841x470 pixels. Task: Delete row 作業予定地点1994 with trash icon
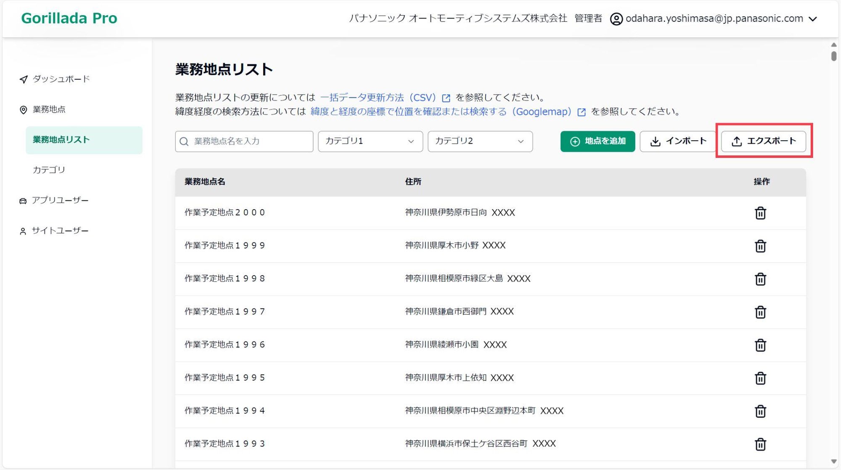760,411
